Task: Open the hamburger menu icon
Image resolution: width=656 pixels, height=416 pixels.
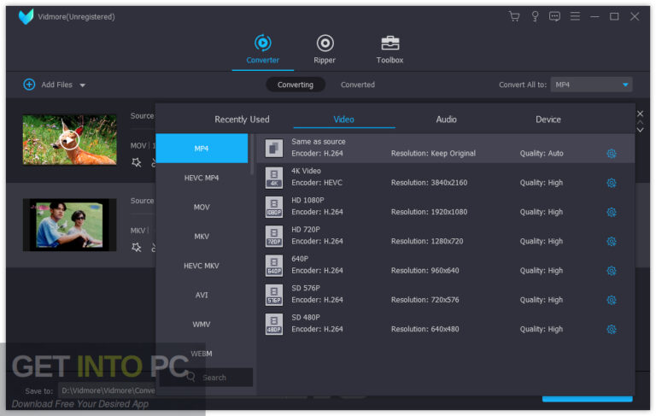Action: coord(575,16)
